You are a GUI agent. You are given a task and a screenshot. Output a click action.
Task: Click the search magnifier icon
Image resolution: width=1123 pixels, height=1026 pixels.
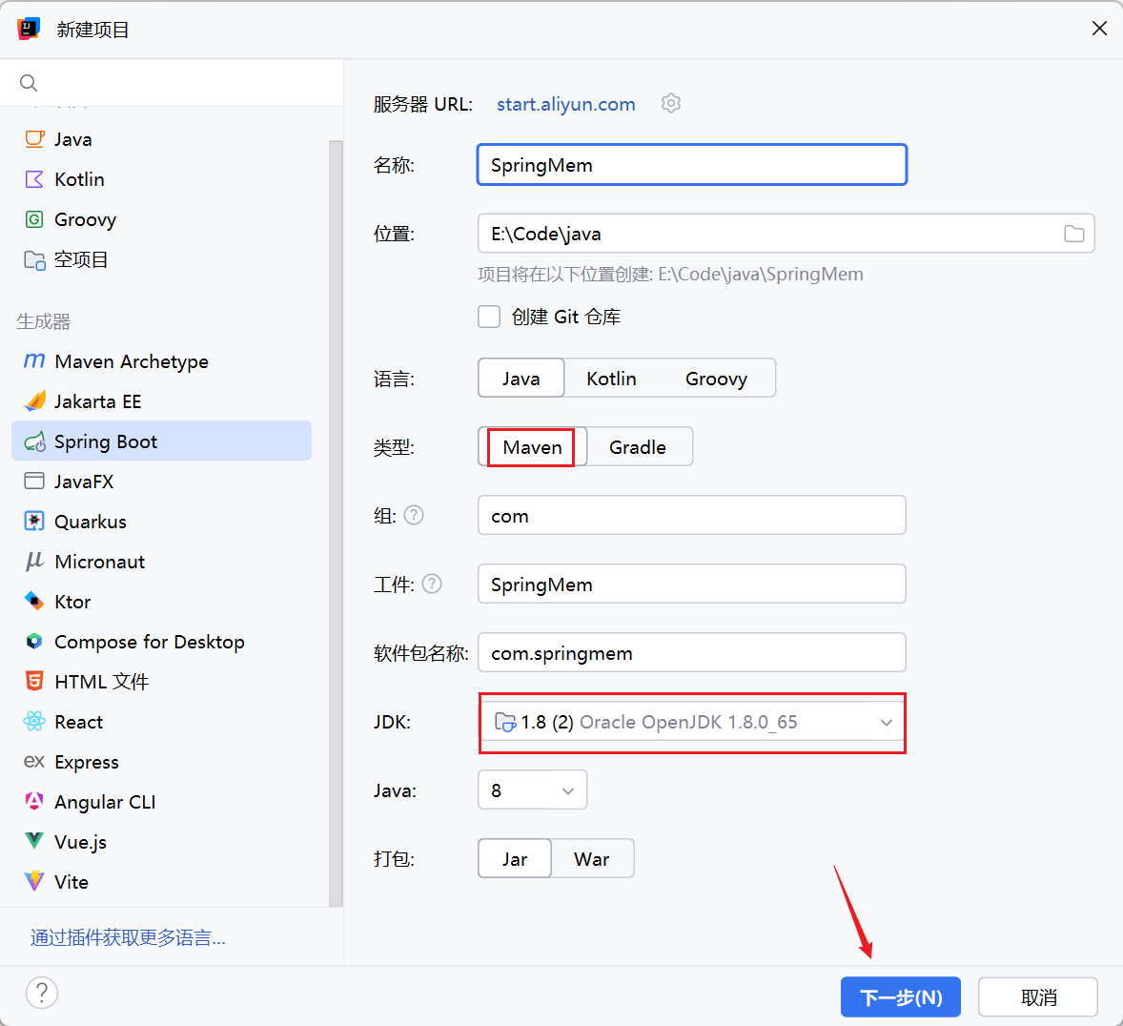(29, 83)
